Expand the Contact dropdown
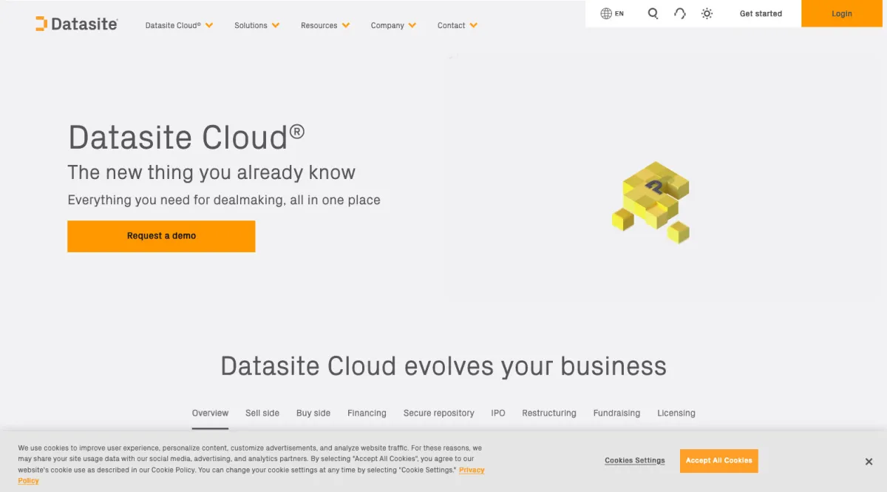 [457, 25]
